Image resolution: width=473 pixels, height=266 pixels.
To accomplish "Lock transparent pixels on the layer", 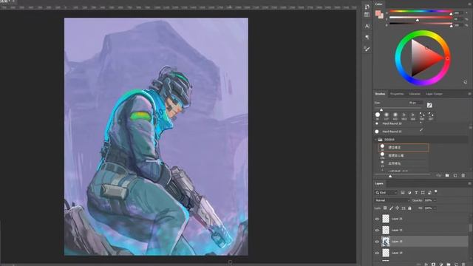I will coord(385,208).
